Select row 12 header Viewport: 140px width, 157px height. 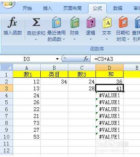click(x=7, y=150)
